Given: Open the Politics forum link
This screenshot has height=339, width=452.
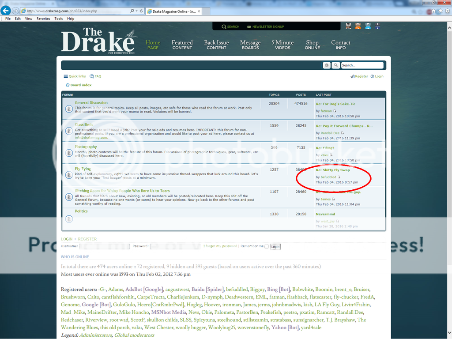Looking at the screenshot, I should coord(81,211).
